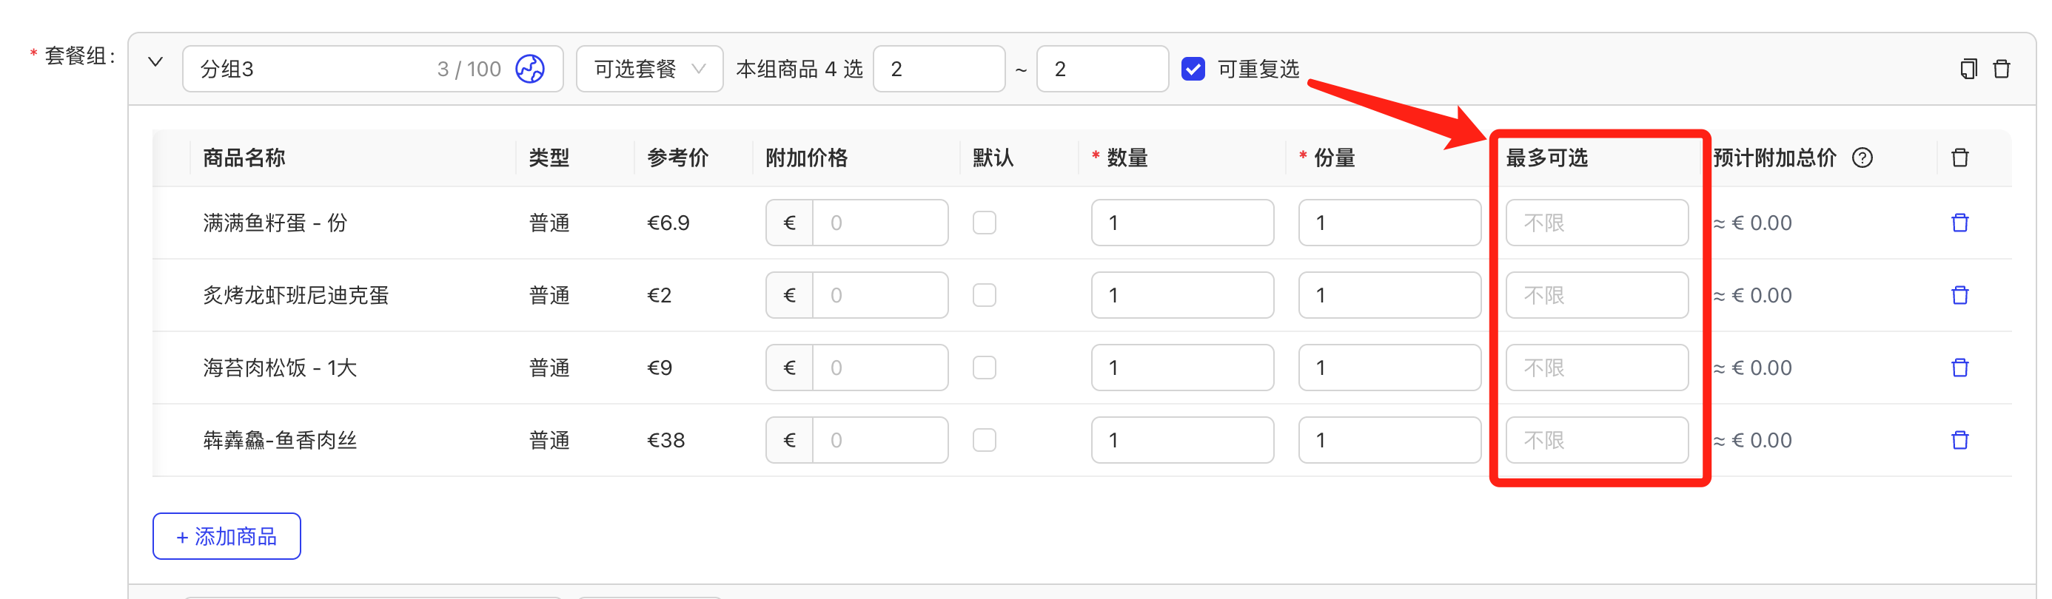This screenshot has width=2052, height=599.
Task: Click the minimum selection count field
Action: (x=939, y=70)
